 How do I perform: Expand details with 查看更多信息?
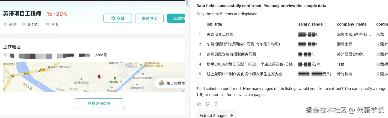[x=99, y=103]
